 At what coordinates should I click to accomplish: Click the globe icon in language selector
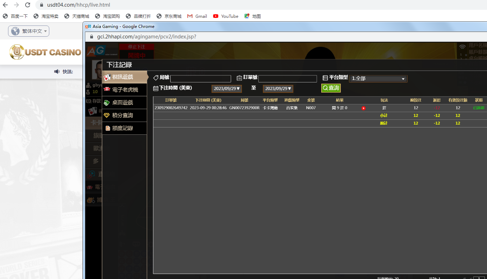pos(15,31)
